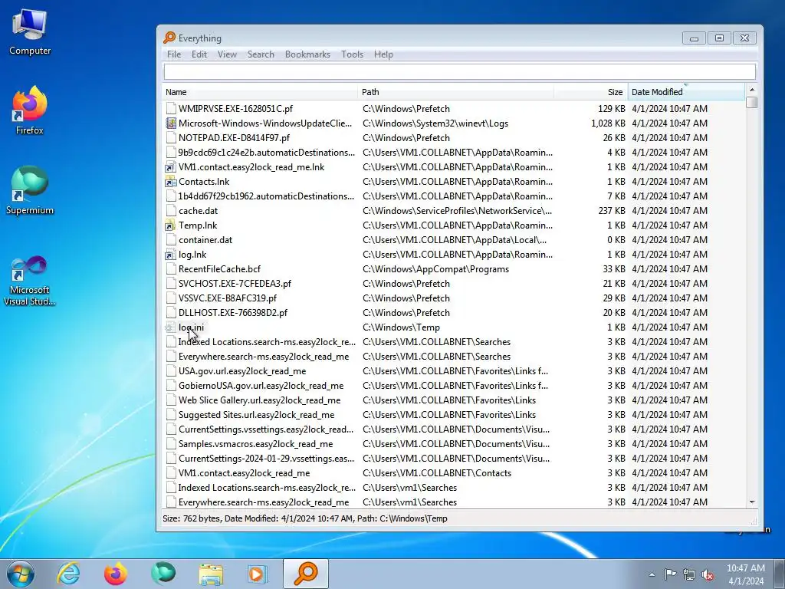Image resolution: width=785 pixels, height=589 pixels.
Task: Launch Supermium from the taskbar
Action: pyautogui.click(x=163, y=574)
